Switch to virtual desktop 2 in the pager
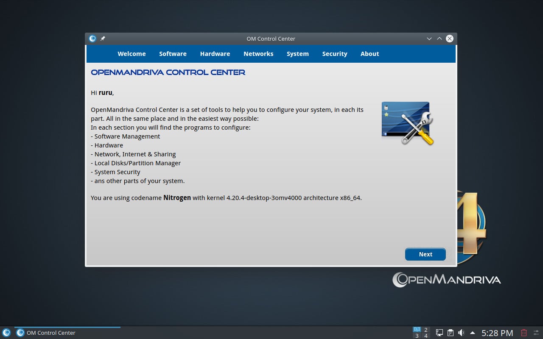This screenshot has height=339, width=543. (426, 330)
